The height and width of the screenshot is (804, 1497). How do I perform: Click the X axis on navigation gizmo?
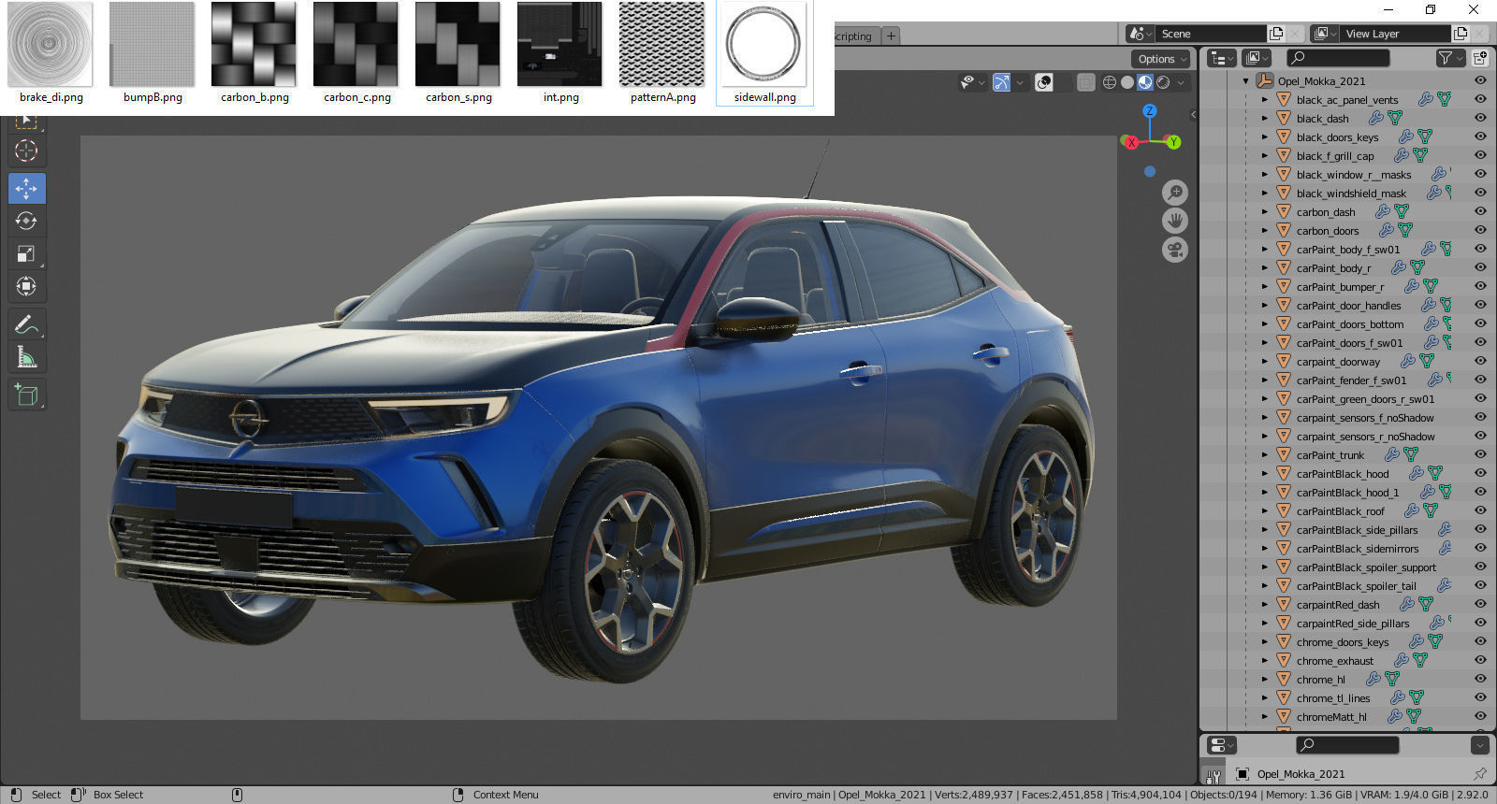tap(1131, 142)
